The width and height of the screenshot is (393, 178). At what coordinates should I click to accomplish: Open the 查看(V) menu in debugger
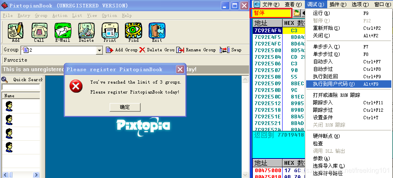(x=293, y=5)
